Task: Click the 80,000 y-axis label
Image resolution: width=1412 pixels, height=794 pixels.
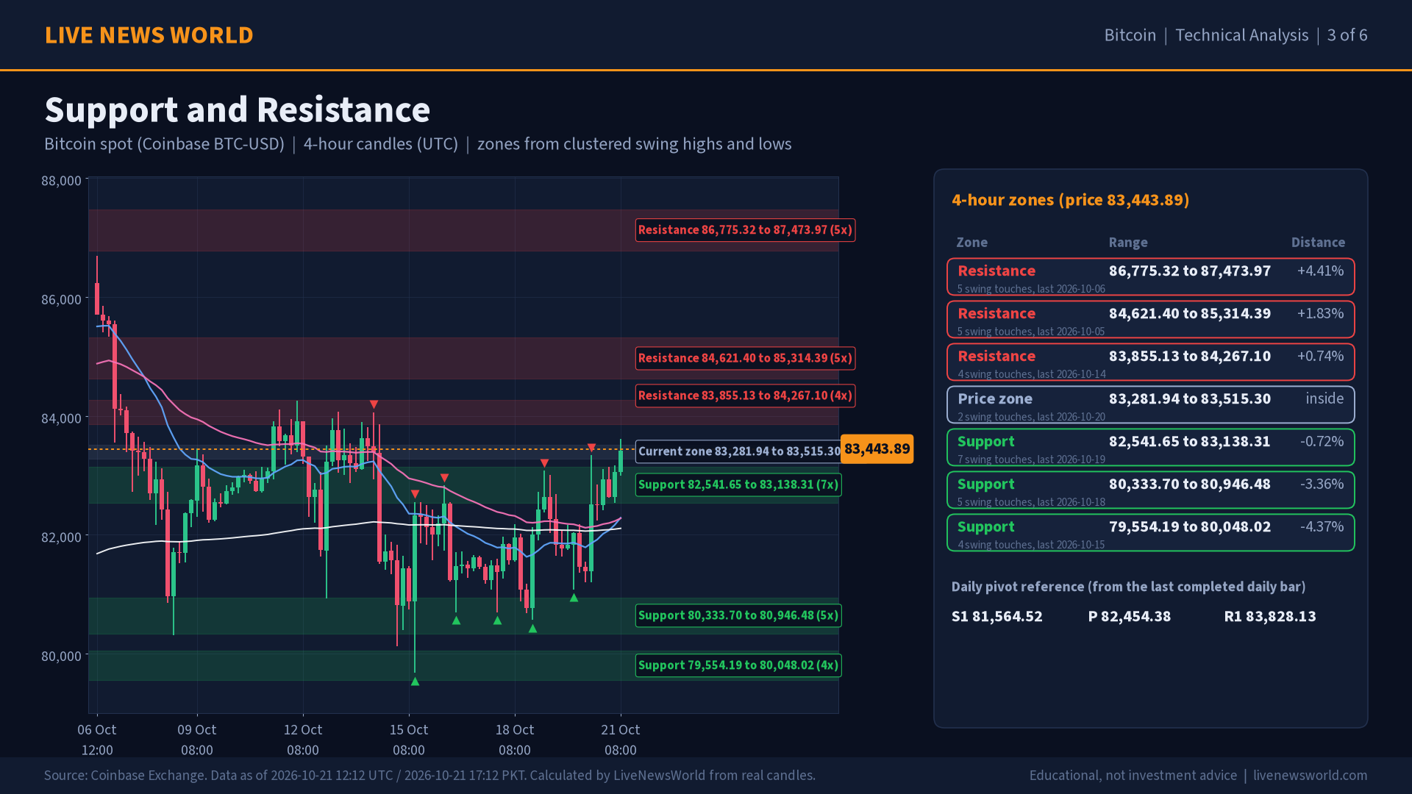Action: pos(61,657)
